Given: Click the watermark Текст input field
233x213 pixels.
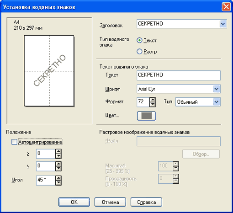Looking at the screenshot, I should click(179, 75).
